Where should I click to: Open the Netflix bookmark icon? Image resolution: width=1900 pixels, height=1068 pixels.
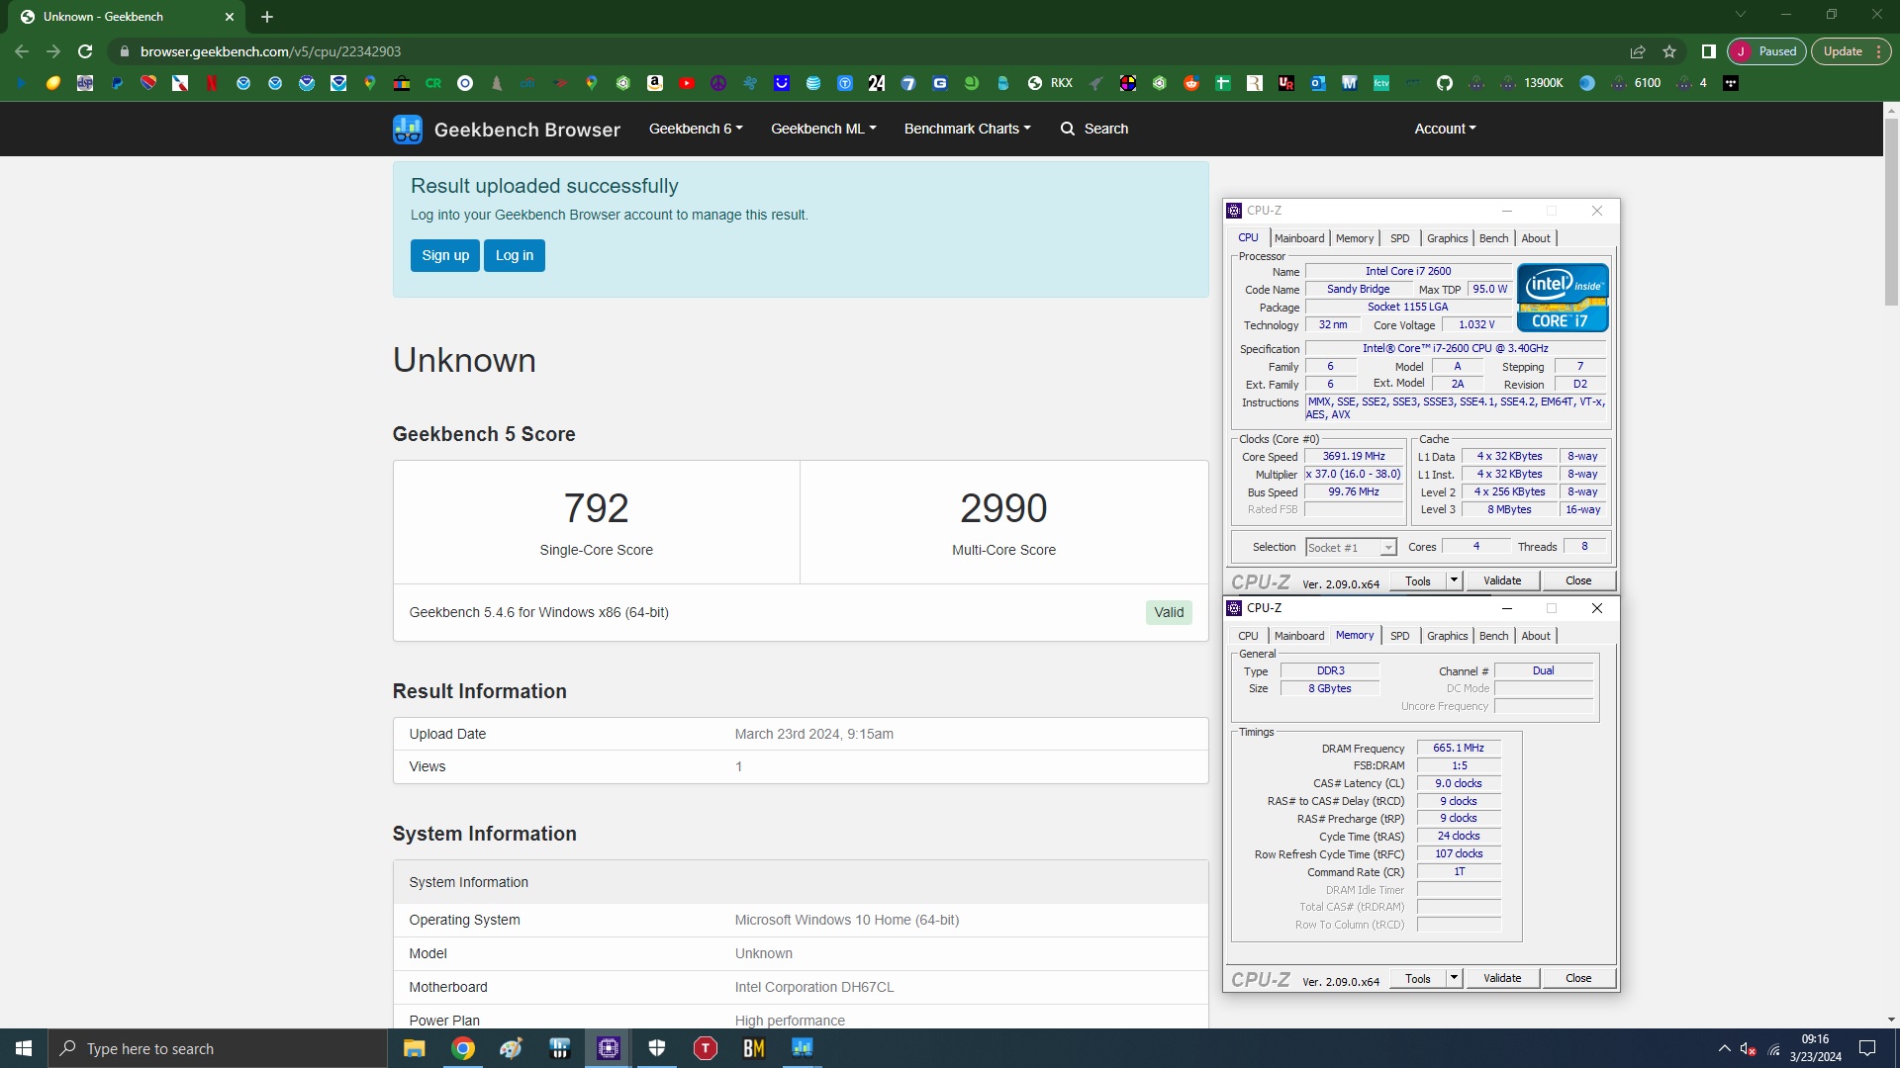[x=211, y=83]
